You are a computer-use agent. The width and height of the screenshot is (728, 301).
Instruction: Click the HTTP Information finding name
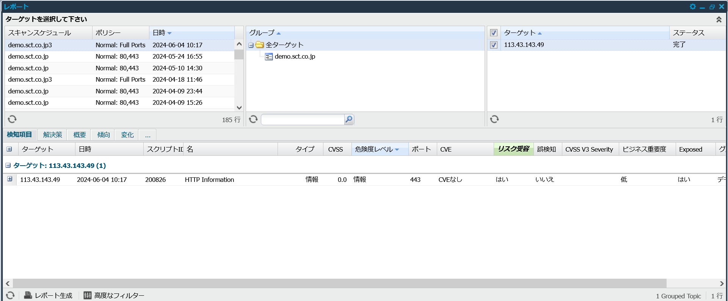209,180
